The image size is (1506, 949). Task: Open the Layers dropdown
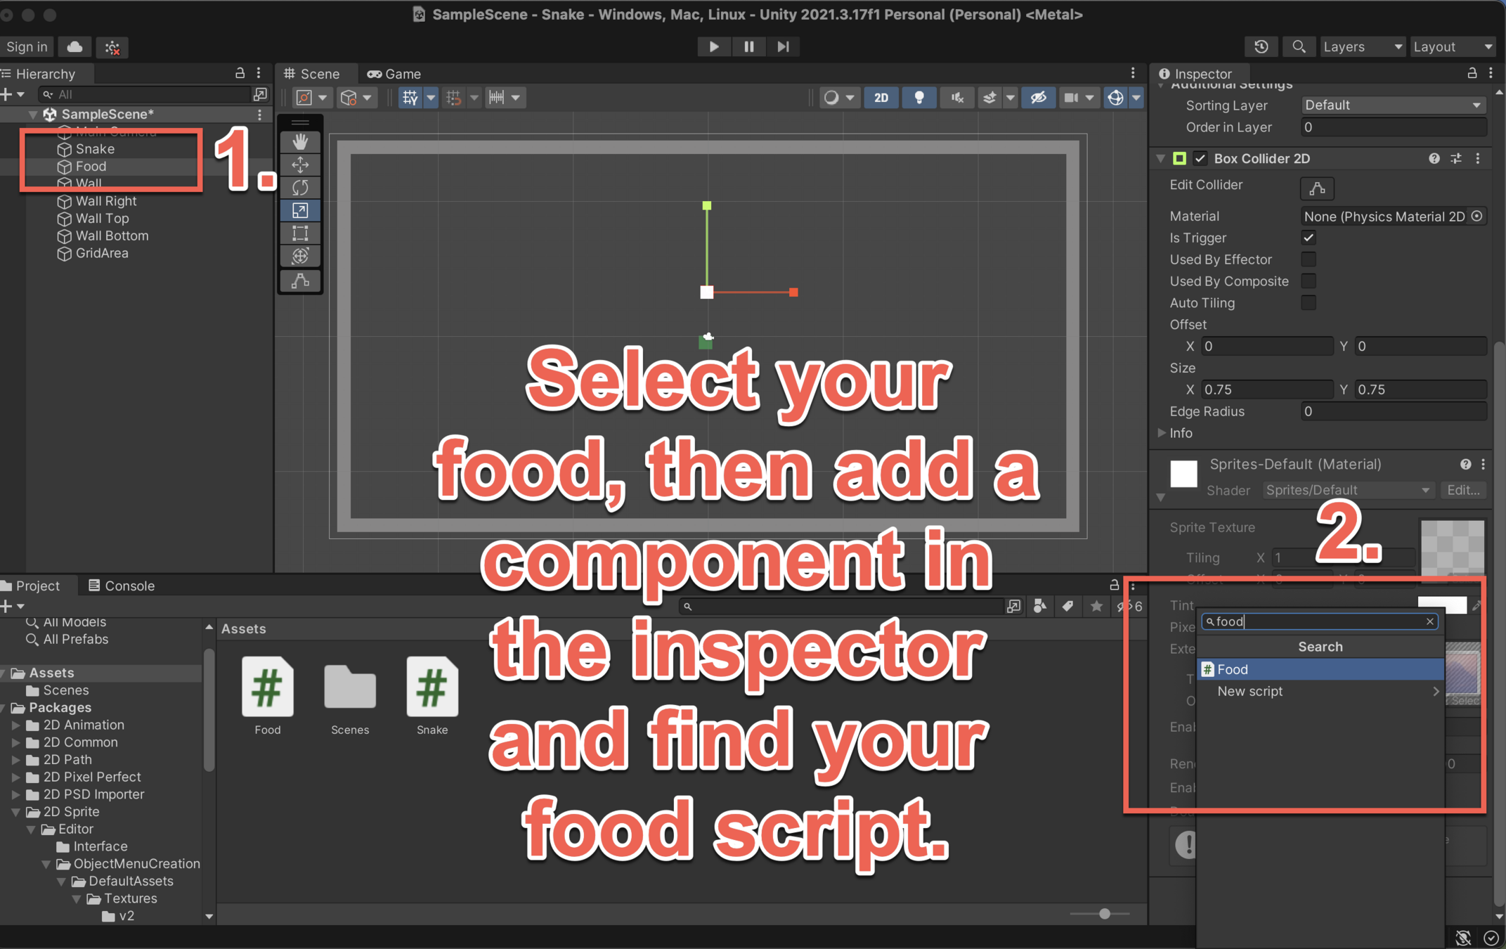(1361, 46)
